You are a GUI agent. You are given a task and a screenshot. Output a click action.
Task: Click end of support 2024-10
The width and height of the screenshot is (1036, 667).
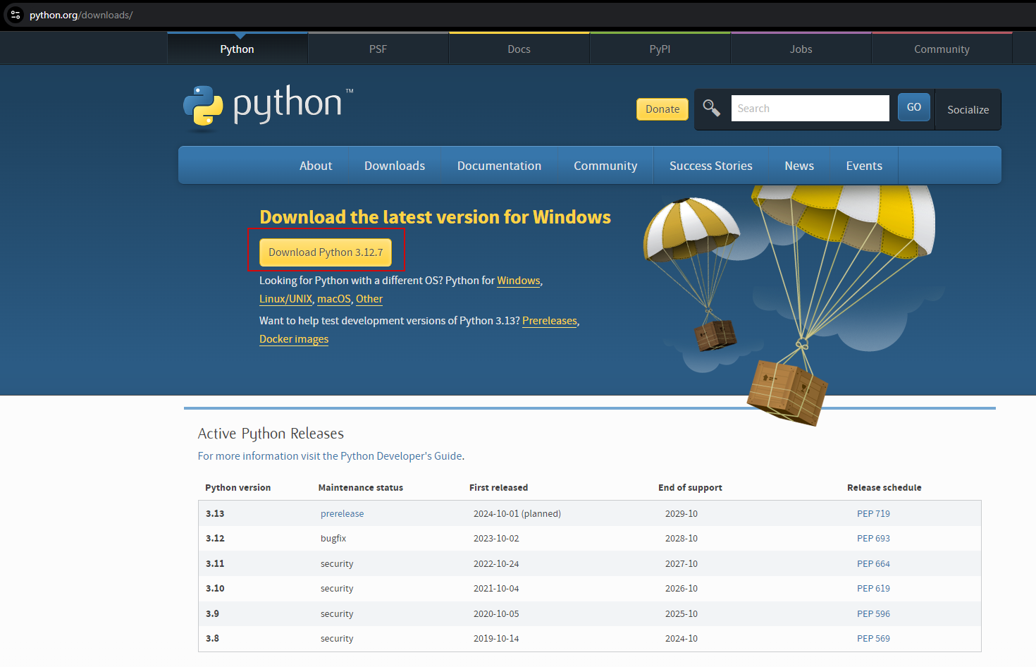tap(682, 639)
